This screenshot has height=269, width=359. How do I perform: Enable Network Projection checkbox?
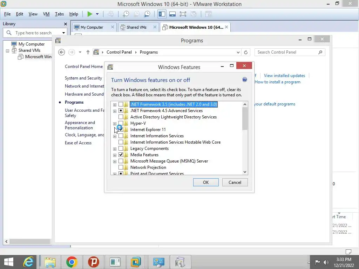click(121, 167)
